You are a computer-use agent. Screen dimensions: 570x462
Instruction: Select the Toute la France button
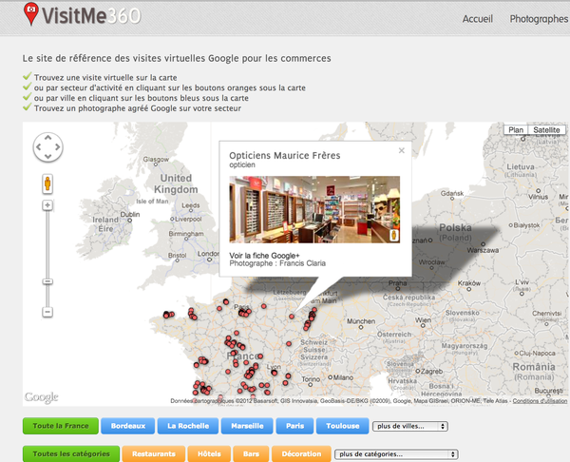coord(61,426)
